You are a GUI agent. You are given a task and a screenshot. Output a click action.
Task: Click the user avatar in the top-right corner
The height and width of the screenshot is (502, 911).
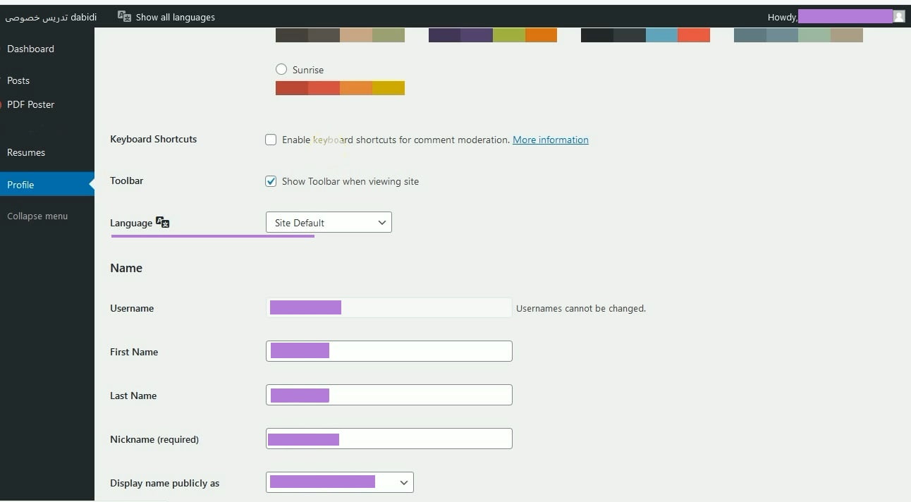898,17
